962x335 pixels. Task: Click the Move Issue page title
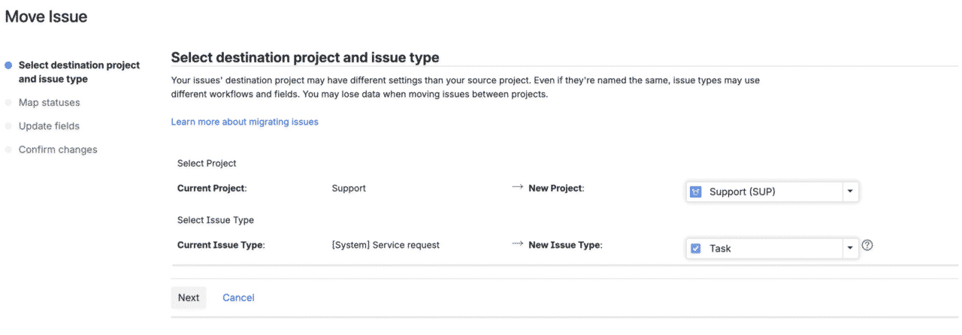point(46,17)
